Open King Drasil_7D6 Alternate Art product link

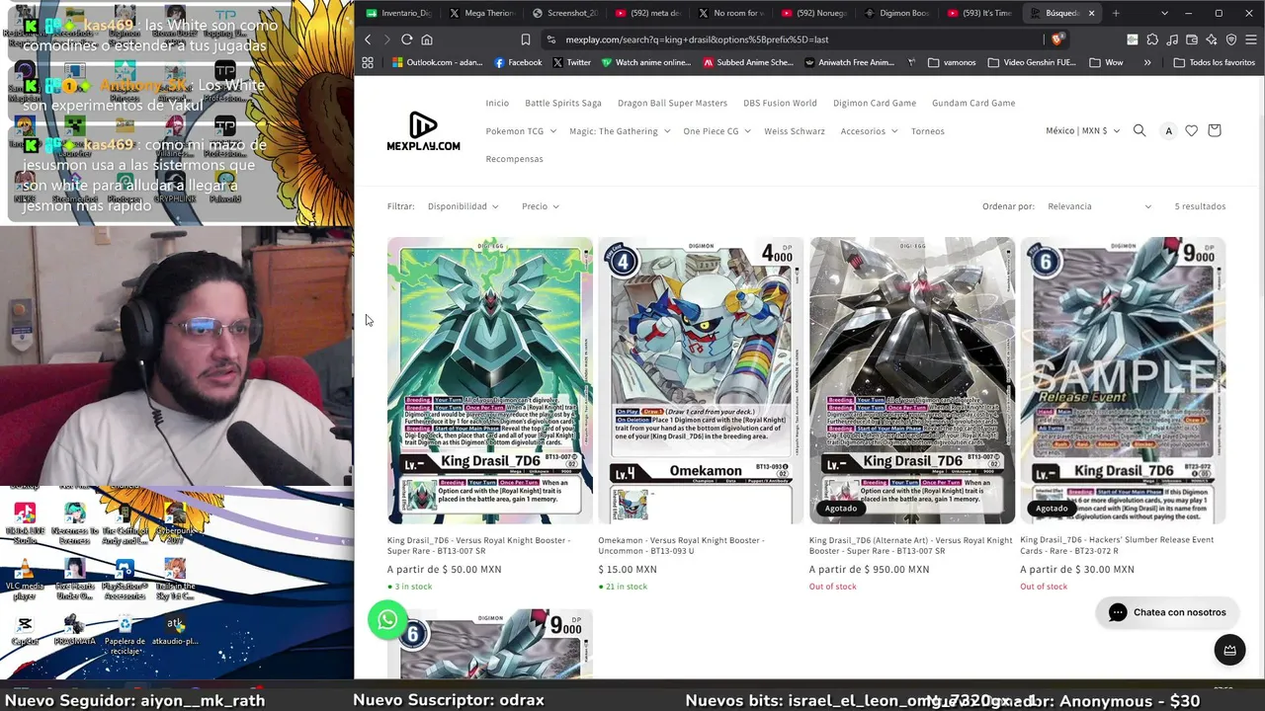pos(911,545)
